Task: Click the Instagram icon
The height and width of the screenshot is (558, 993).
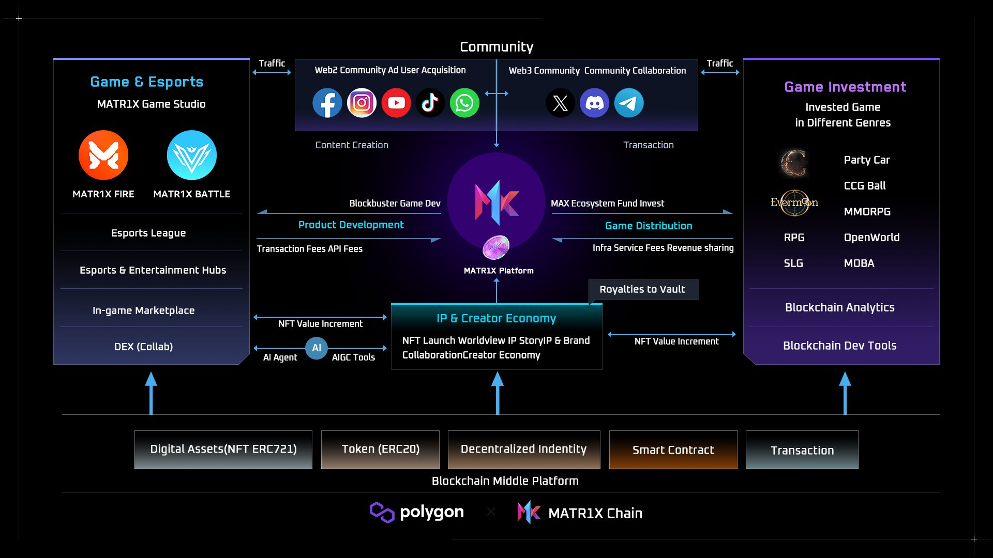Action: click(x=362, y=103)
